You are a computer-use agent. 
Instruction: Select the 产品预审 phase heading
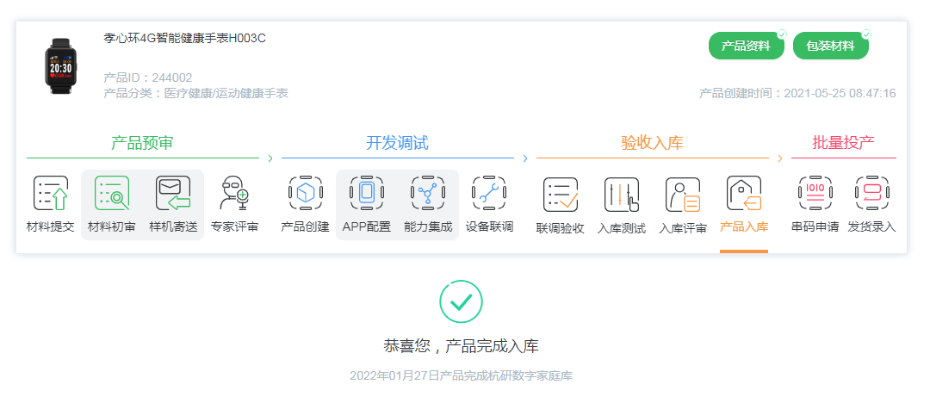point(142,143)
